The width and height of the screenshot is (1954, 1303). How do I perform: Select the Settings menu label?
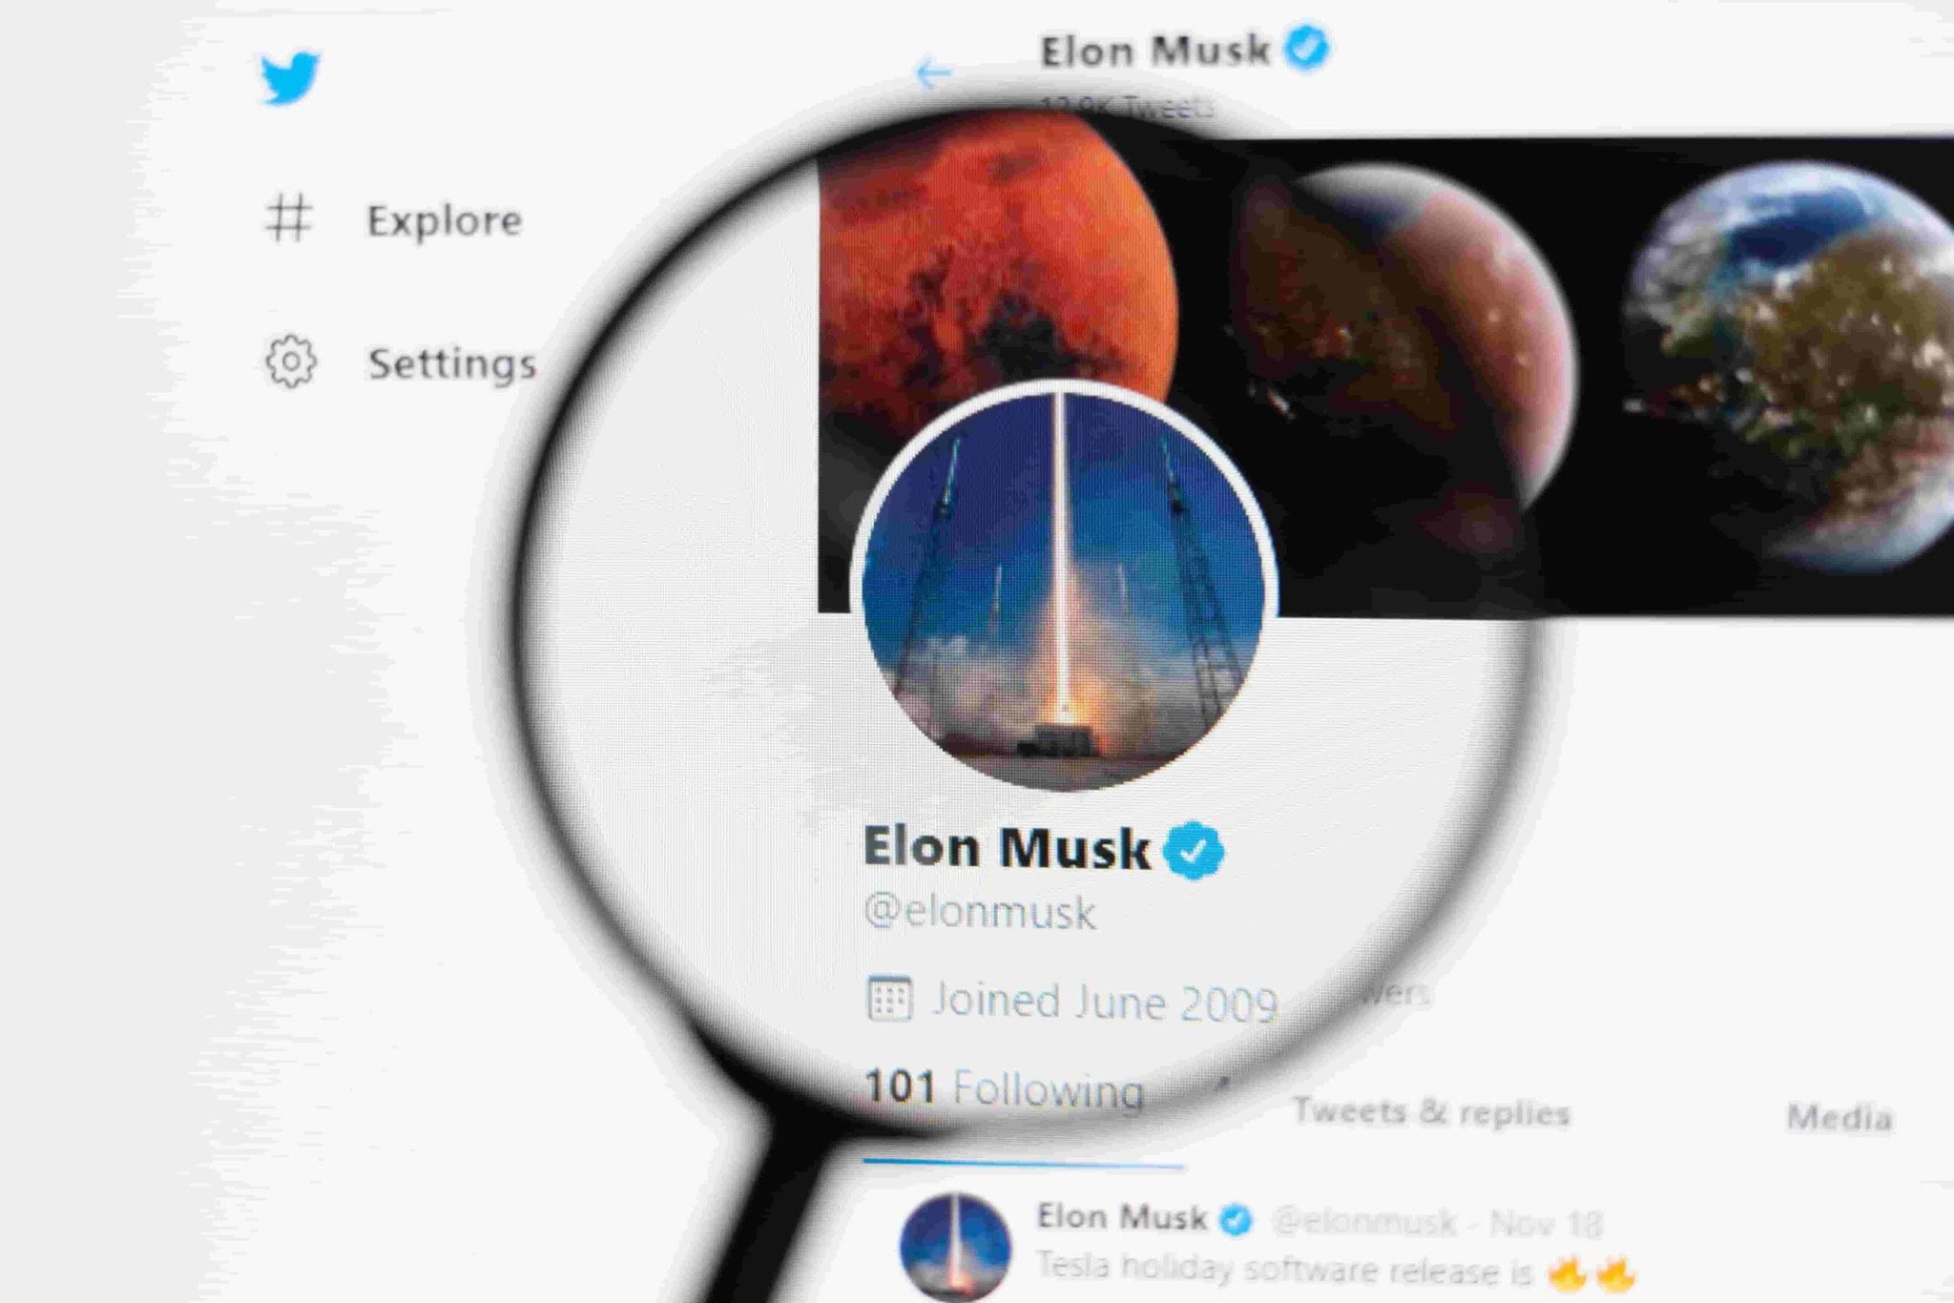452,363
